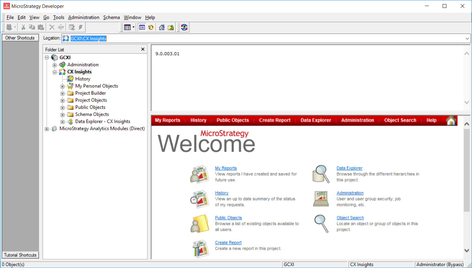Open the Location path dropdown arrow
The height and width of the screenshot is (268, 472).
pos(467,38)
